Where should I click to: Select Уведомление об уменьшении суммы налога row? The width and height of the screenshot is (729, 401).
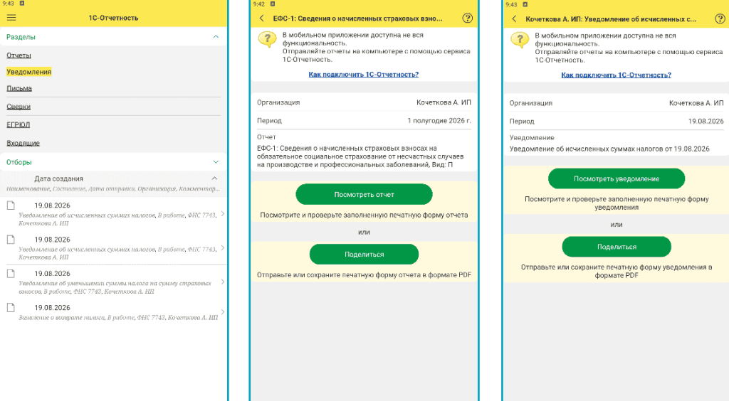pos(113,282)
